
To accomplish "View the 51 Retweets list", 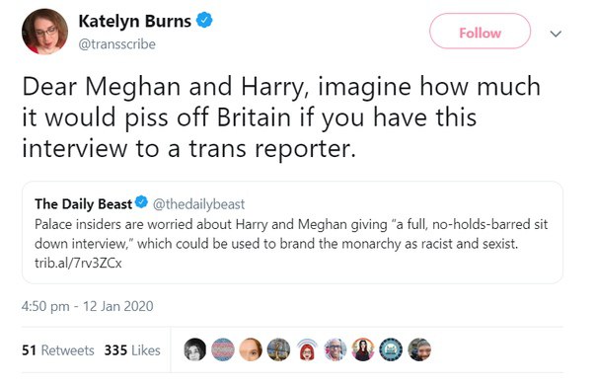I will [x=58, y=350].
